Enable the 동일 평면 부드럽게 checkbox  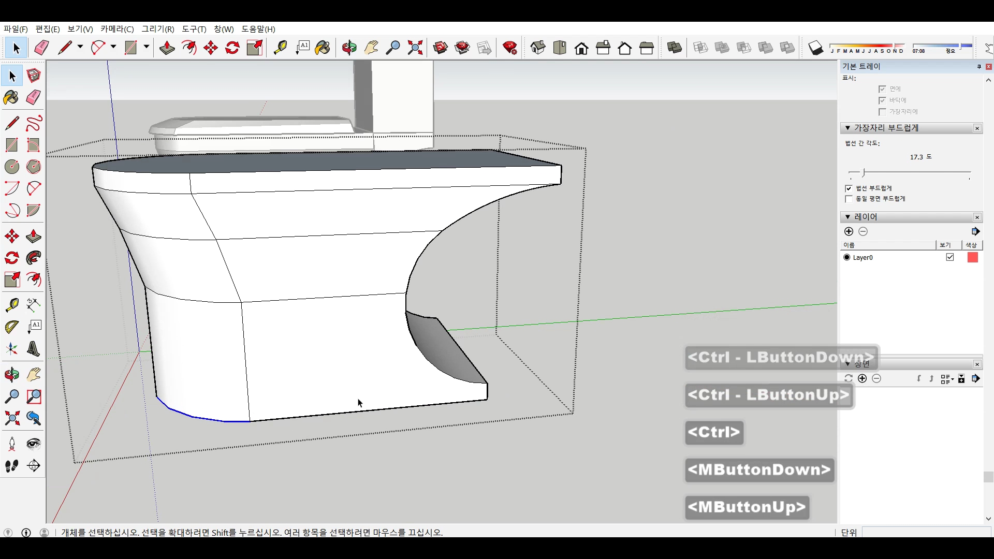click(849, 199)
